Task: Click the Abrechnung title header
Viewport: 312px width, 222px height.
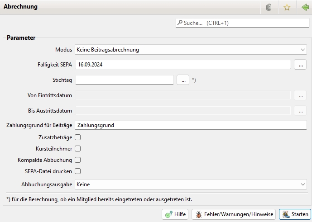Action: 21,7
